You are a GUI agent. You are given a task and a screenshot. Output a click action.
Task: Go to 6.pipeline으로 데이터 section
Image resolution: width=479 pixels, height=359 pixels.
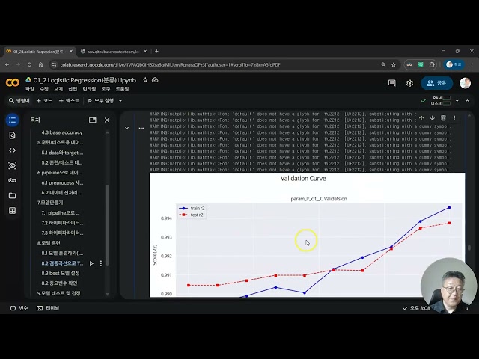(60, 173)
